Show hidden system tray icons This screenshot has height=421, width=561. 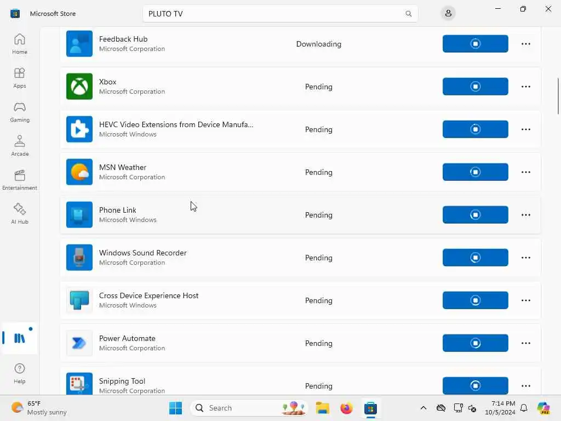tap(423, 408)
